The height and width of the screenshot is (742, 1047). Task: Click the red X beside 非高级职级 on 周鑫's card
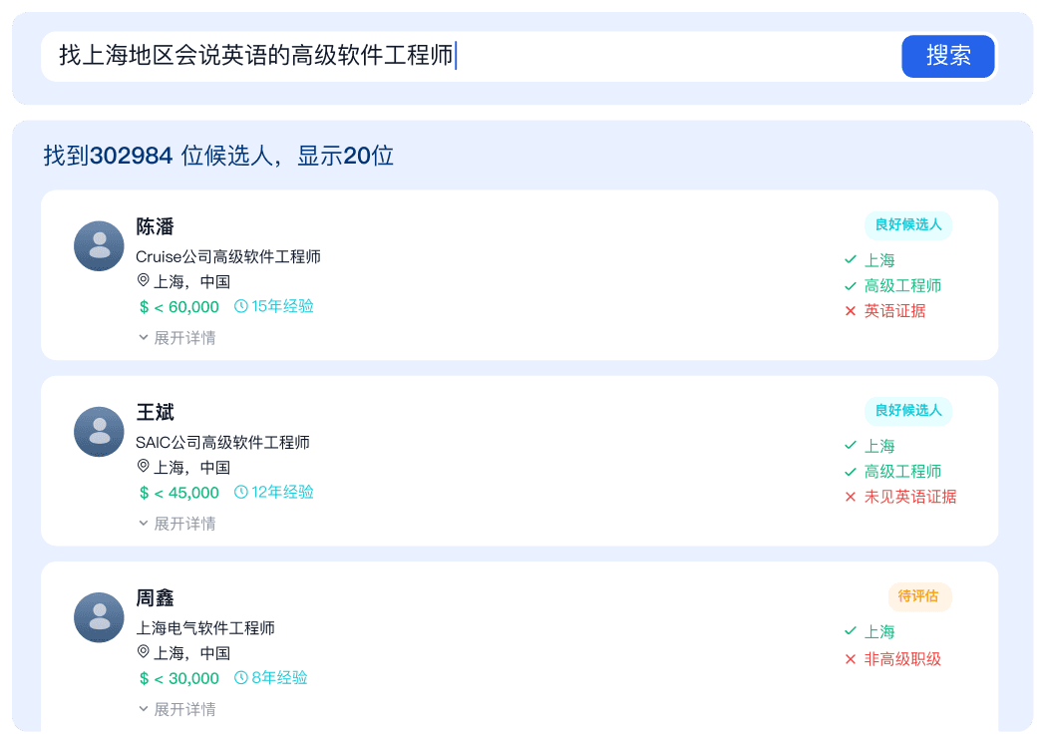tap(851, 658)
